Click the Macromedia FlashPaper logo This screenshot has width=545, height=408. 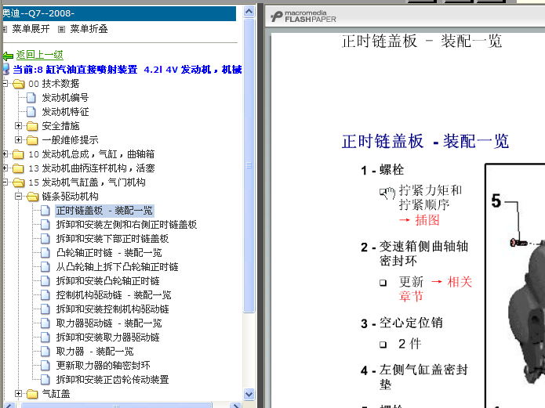click(x=303, y=16)
